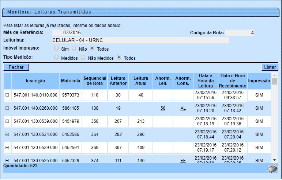Click the table scrollbar down arrow
Screen dimensions: 282x180
pos(275,160)
